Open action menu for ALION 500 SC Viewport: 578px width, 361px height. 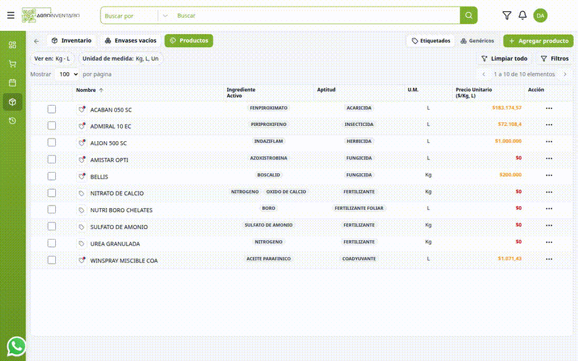point(549,142)
